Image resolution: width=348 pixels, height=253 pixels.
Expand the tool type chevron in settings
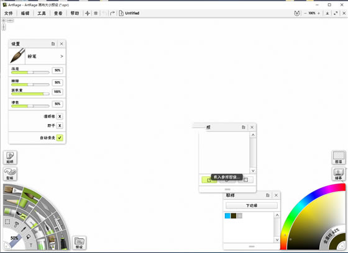[x=62, y=56]
